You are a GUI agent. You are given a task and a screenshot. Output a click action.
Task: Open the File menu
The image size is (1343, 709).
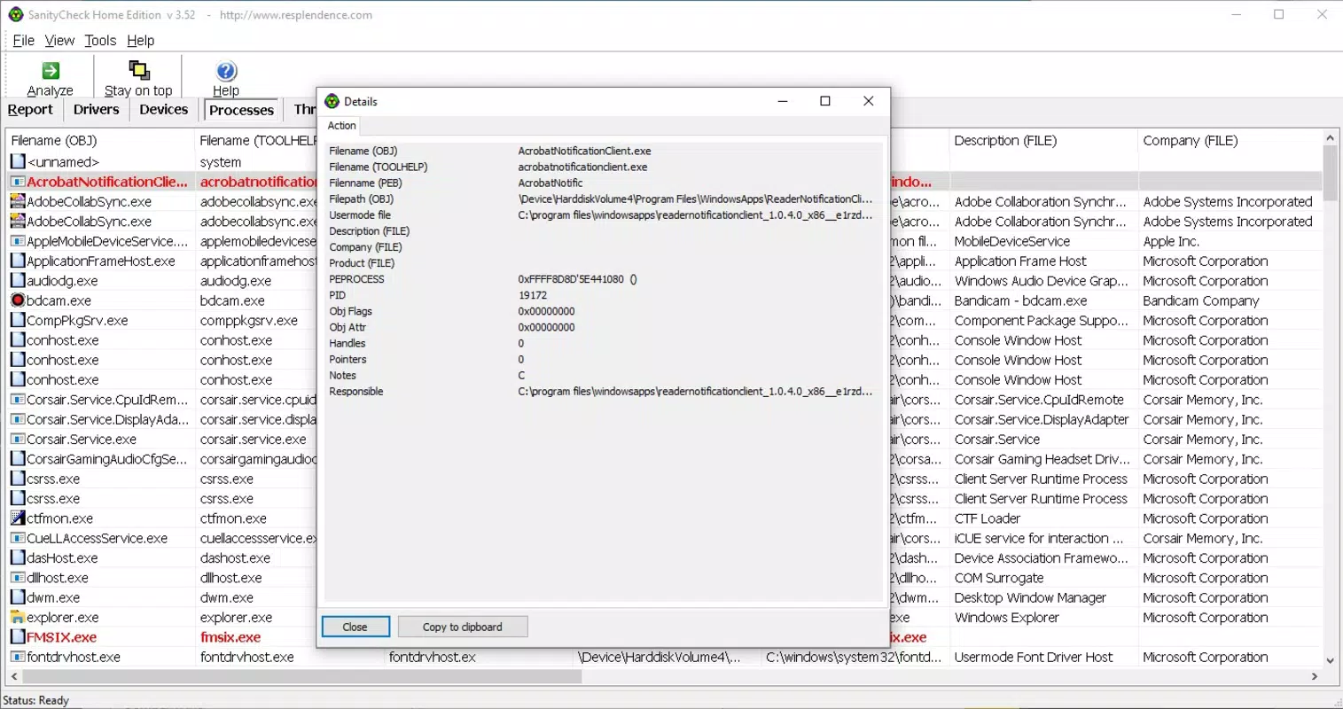24,41
